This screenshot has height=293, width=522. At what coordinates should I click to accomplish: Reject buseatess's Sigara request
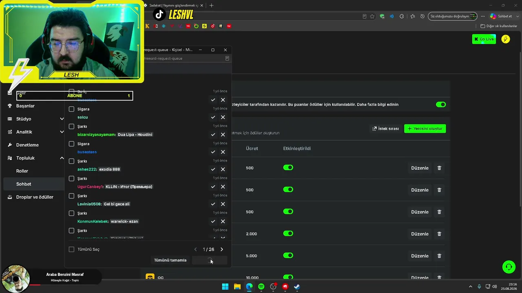223,152
